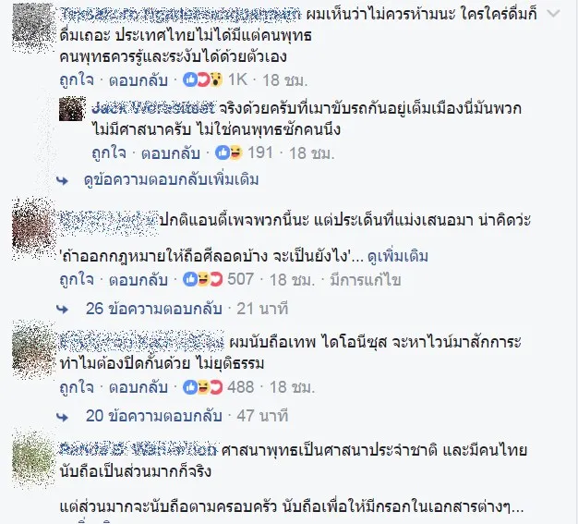Click ตอบกลับ on the first comment
The width and height of the screenshot is (578, 524).
[138, 79]
